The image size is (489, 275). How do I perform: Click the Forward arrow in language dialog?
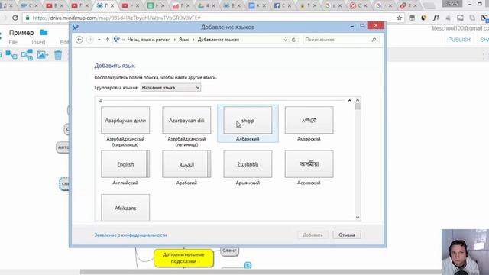[90, 40]
